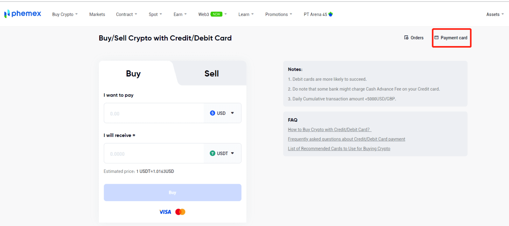509x226 pixels.
Task: Click the globe icon beside PT Arena 45
Action: pos(330,14)
